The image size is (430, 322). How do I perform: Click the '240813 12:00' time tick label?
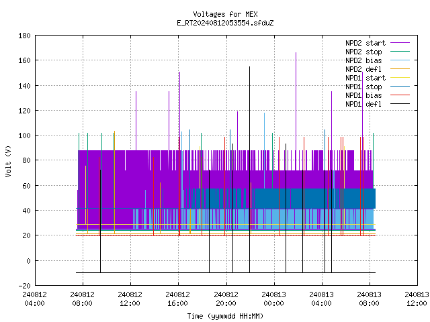pos(417,299)
